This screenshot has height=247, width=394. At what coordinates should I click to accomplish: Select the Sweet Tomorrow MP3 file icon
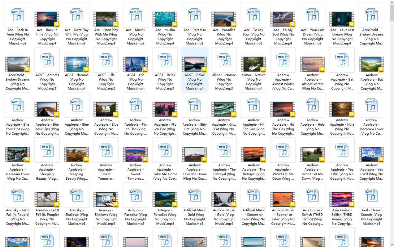tap(106, 150)
